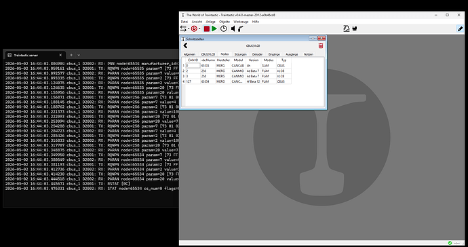Minimize the Schnittstellen sub-window
468x247 pixels.
pos(313,38)
